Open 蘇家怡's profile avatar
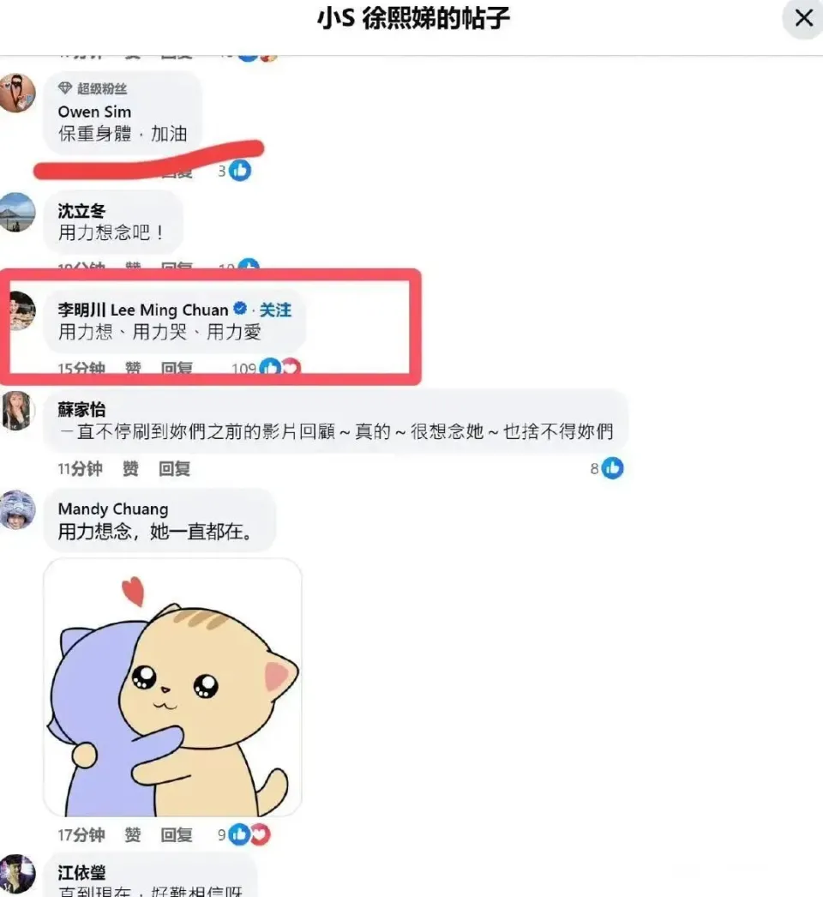The width and height of the screenshot is (823, 897). coord(18,410)
